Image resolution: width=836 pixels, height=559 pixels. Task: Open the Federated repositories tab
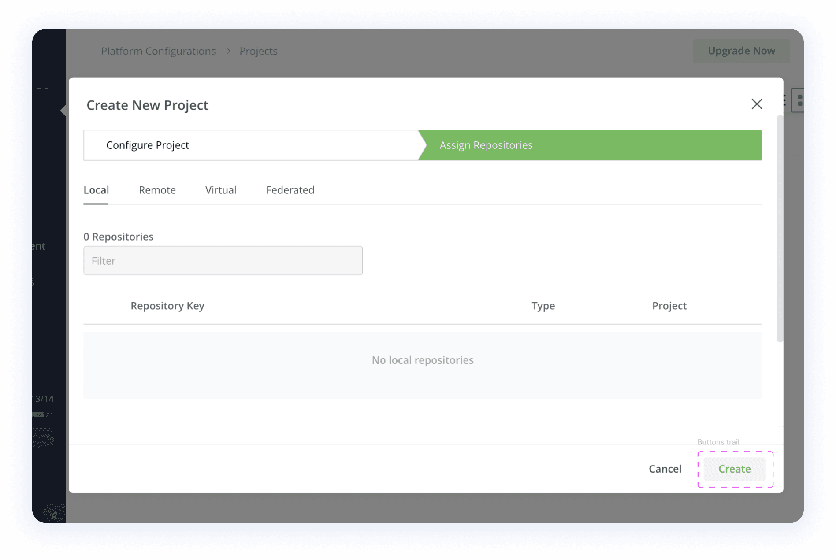click(290, 190)
